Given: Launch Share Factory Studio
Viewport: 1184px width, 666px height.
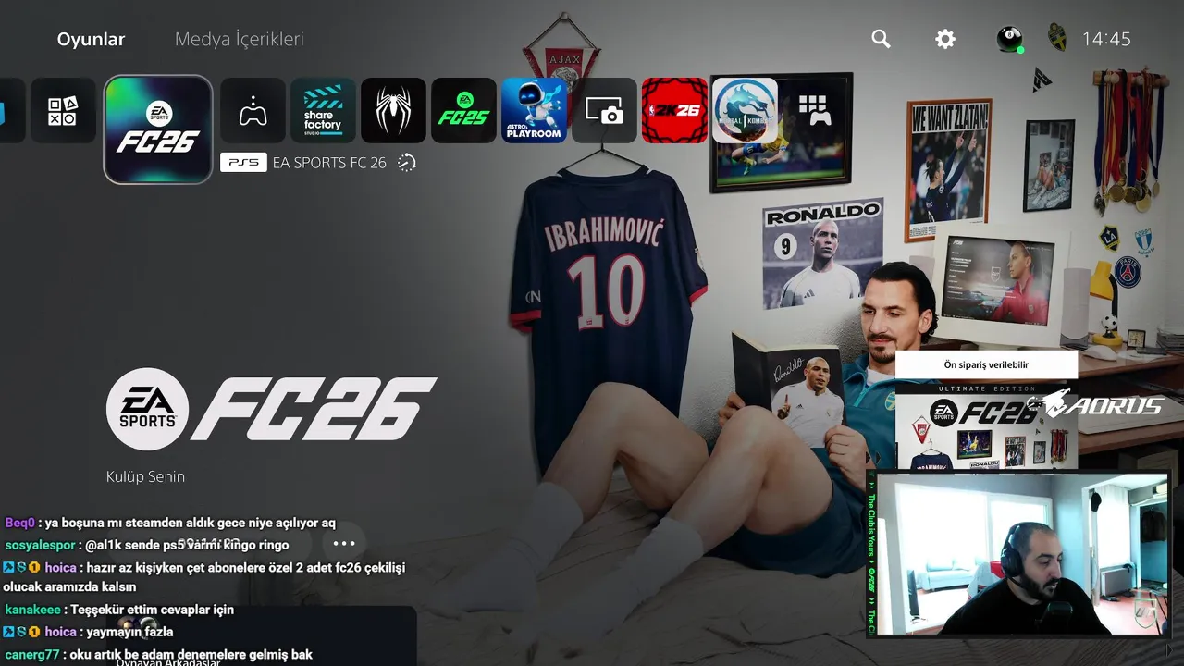Looking at the screenshot, I should [323, 110].
